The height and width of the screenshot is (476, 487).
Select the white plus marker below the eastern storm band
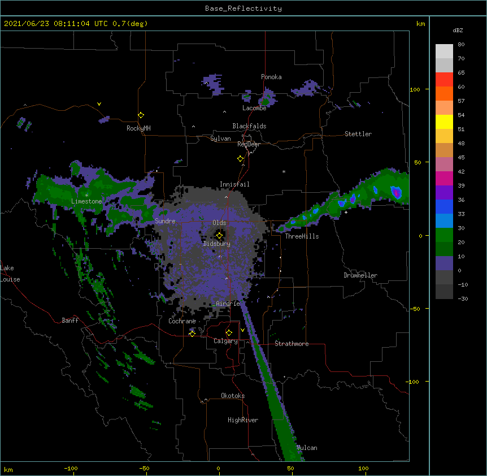346,212
